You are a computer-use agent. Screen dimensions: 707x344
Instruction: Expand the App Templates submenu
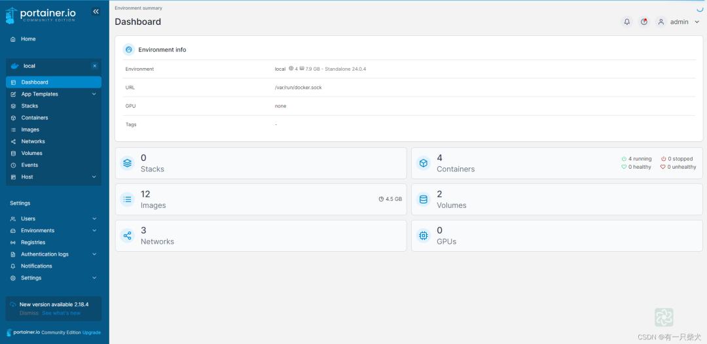tap(94, 94)
